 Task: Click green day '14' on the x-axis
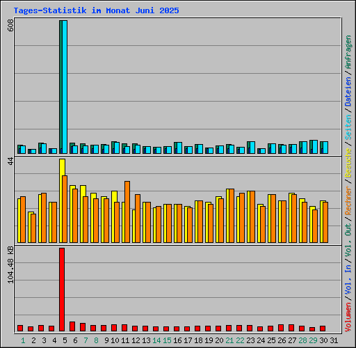coord(156,340)
